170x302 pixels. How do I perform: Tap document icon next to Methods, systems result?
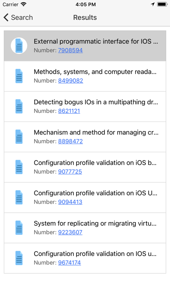pos(19,76)
